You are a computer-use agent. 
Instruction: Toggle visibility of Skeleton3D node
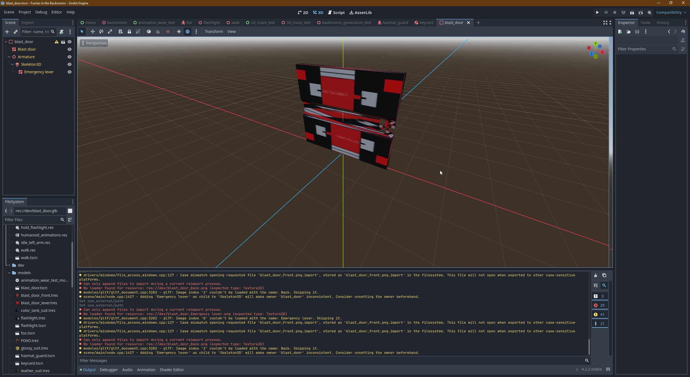[69, 64]
